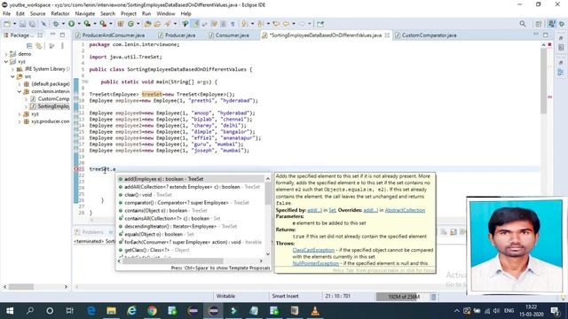Collapse All in Package Explorer
The height and width of the screenshot is (319, 568).
(x=29, y=45)
